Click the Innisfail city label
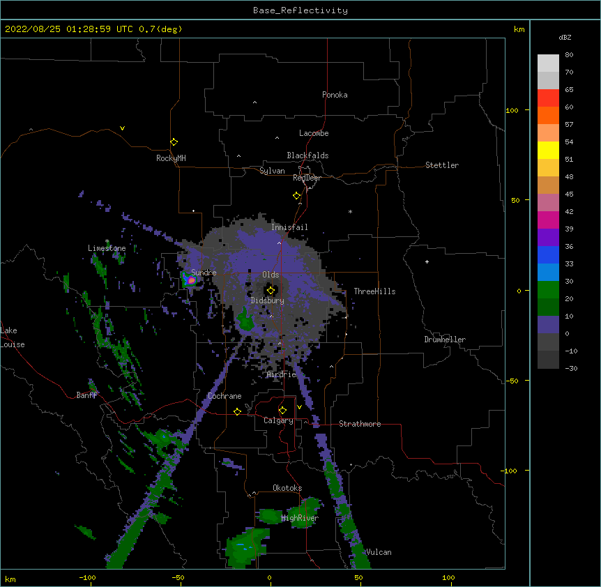This screenshot has height=587, width=601. click(x=289, y=227)
